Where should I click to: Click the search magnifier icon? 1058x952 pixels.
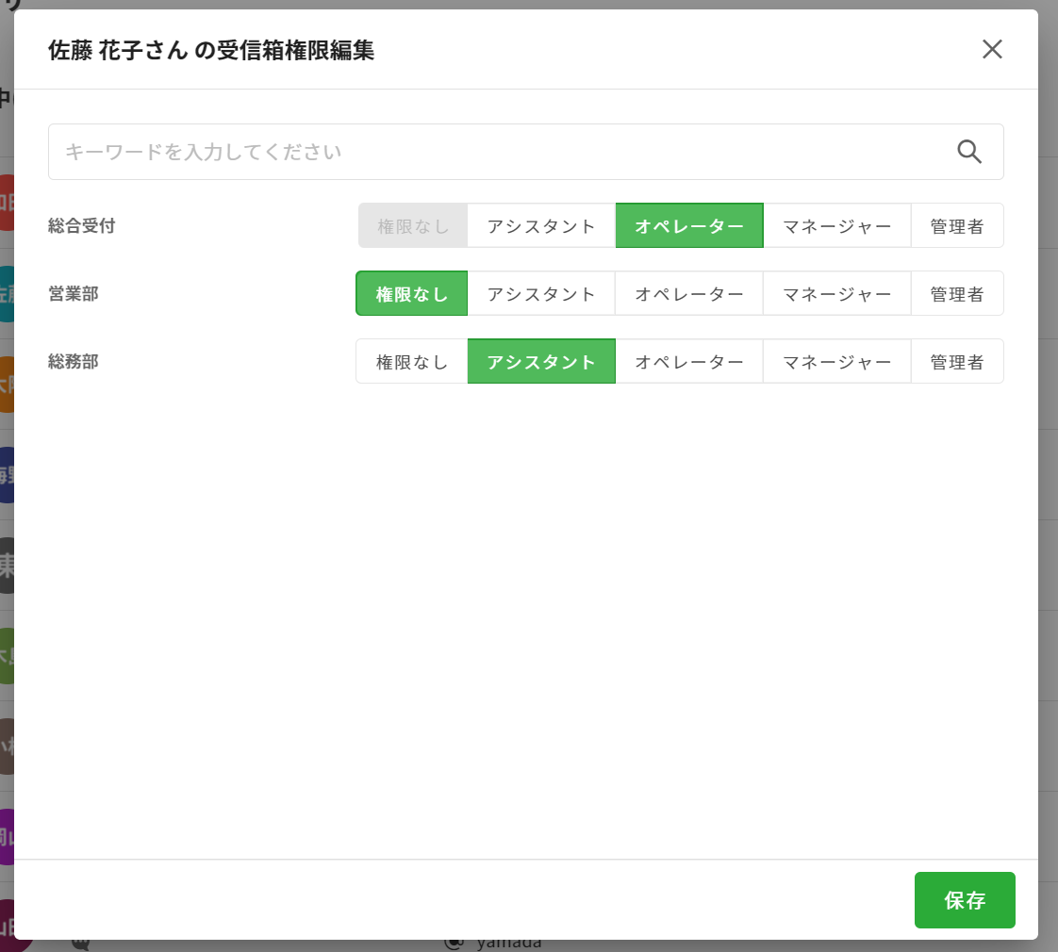[x=969, y=152]
